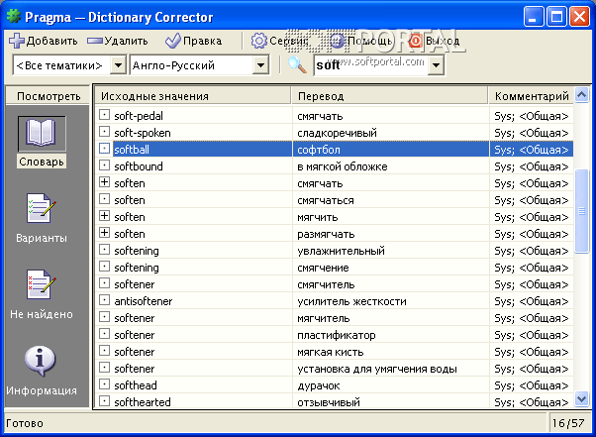596x437 pixels.
Task: Maximize the Dictionary Corrector window
Action: tap(556, 17)
